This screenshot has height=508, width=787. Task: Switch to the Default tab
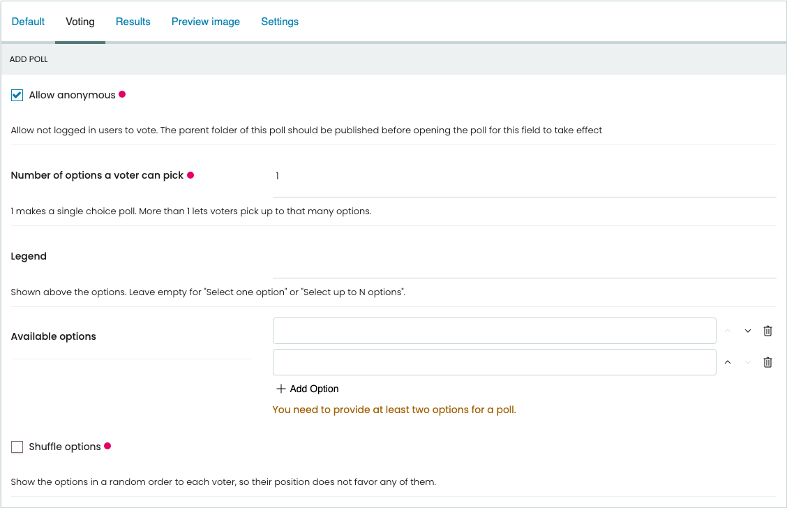pyautogui.click(x=28, y=22)
